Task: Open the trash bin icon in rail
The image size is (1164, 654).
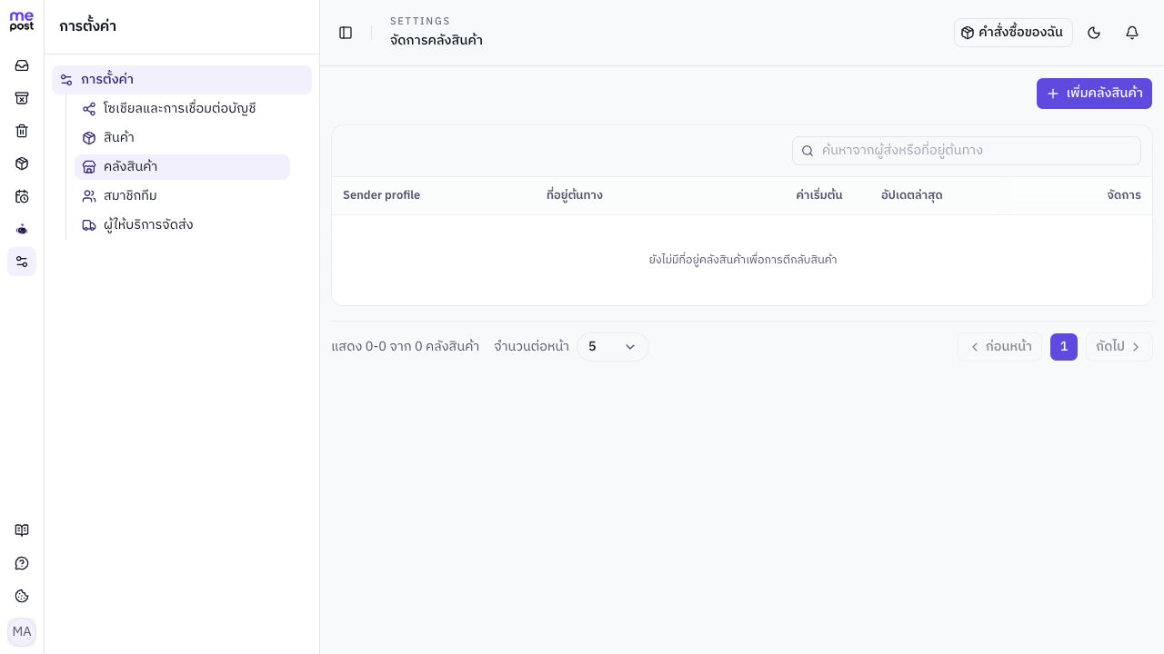Action: tap(22, 131)
